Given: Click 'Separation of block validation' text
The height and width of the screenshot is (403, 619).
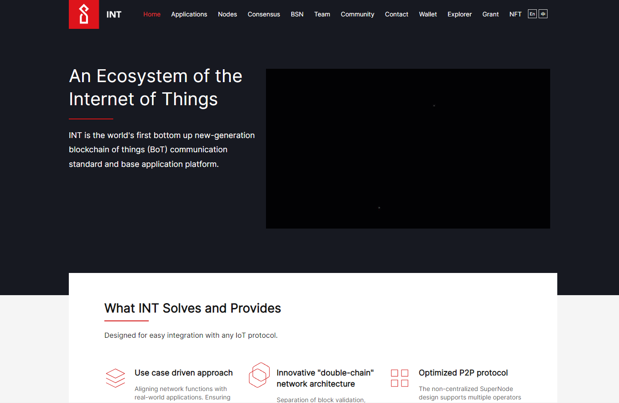Looking at the screenshot, I should [321, 399].
